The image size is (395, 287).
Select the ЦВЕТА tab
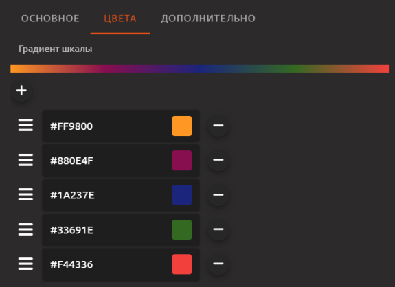click(120, 19)
